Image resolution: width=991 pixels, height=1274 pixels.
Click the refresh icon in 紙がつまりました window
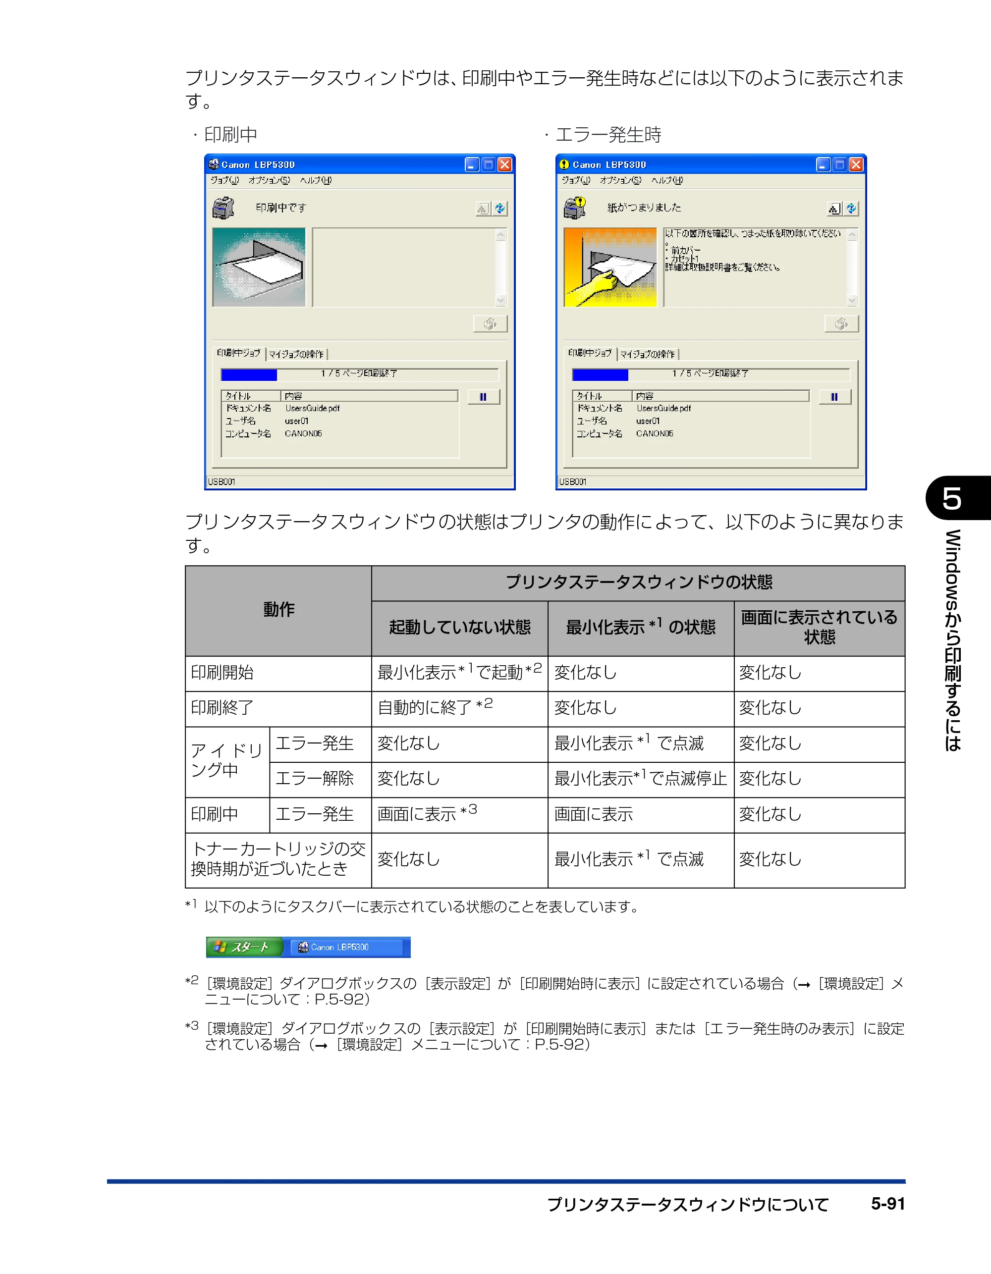coord(851,208)
